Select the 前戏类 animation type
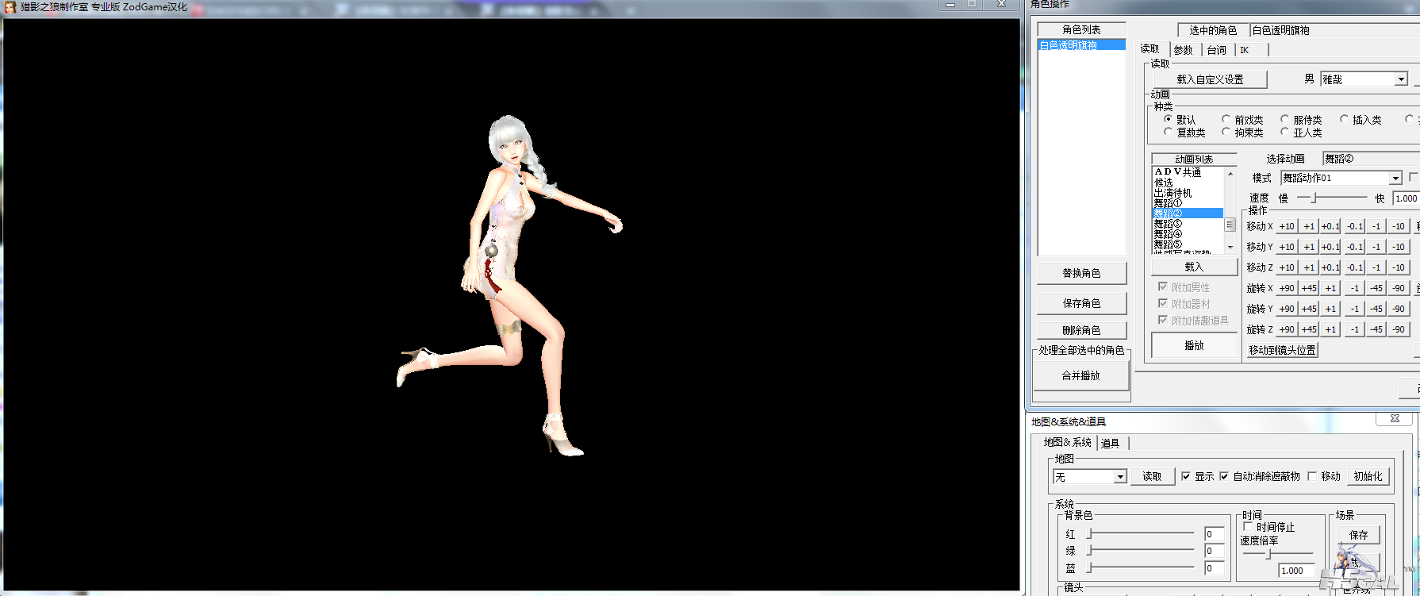This screenshot has width=1420, height=596. [x=1226, y=119]
